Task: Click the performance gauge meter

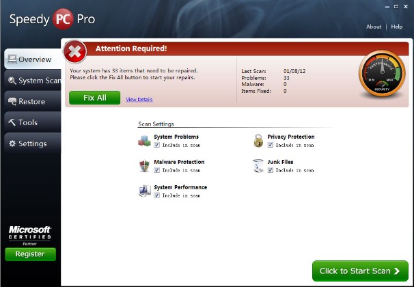Action: (x=382, y=73)
